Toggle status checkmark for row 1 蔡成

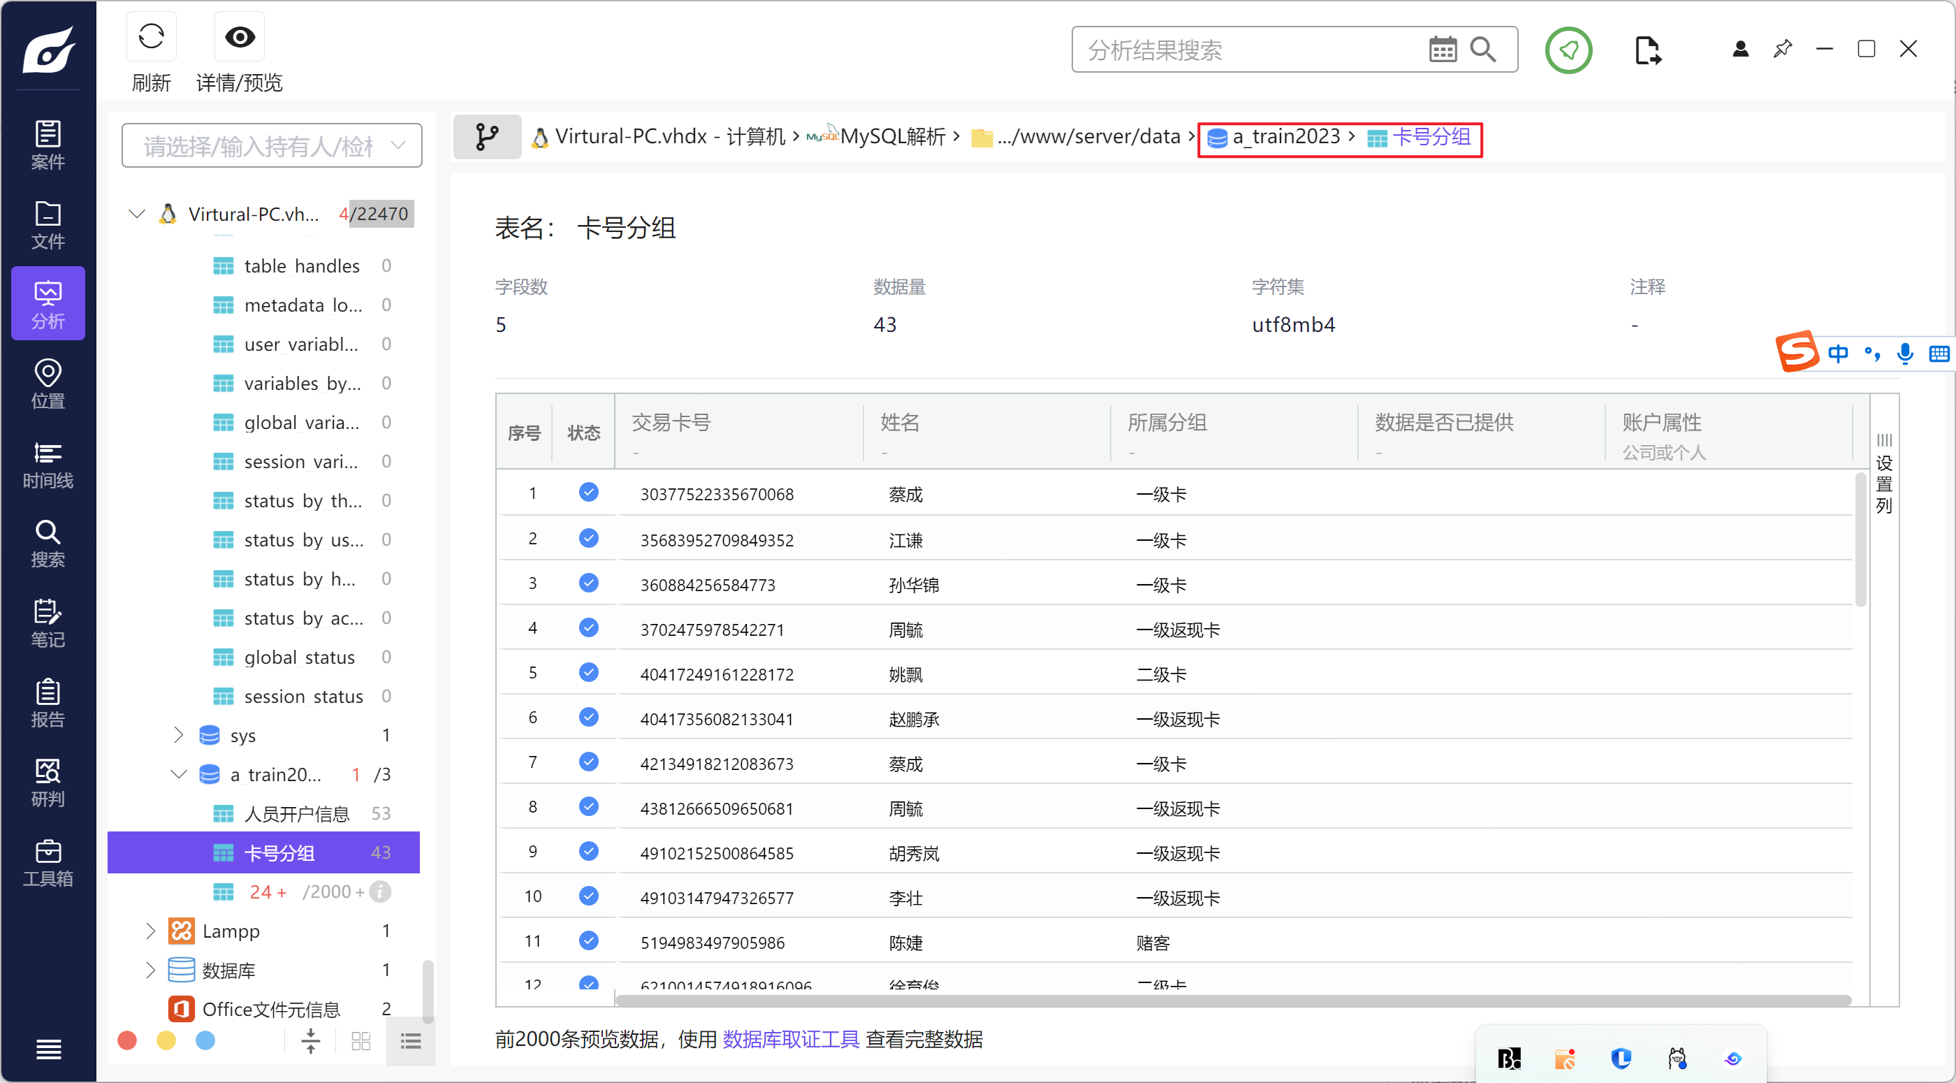[588, 493]
